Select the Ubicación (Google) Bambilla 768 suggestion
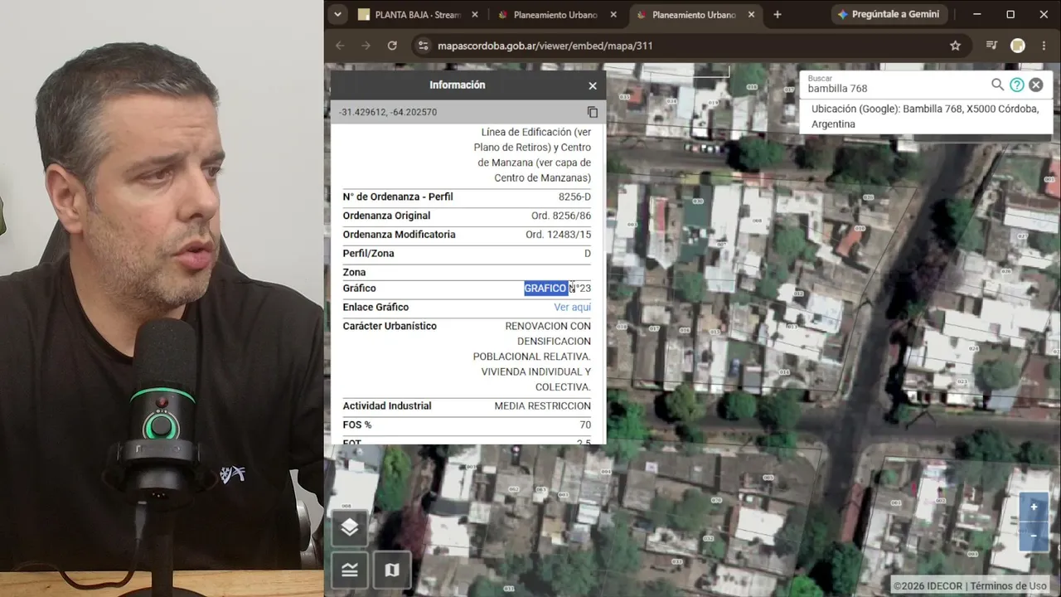Screen dimensions: 1061x597 click(x=925, y=117)
